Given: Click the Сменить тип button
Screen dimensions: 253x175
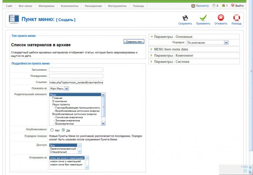Looking at the screenshot, I should tap(134, 41).
